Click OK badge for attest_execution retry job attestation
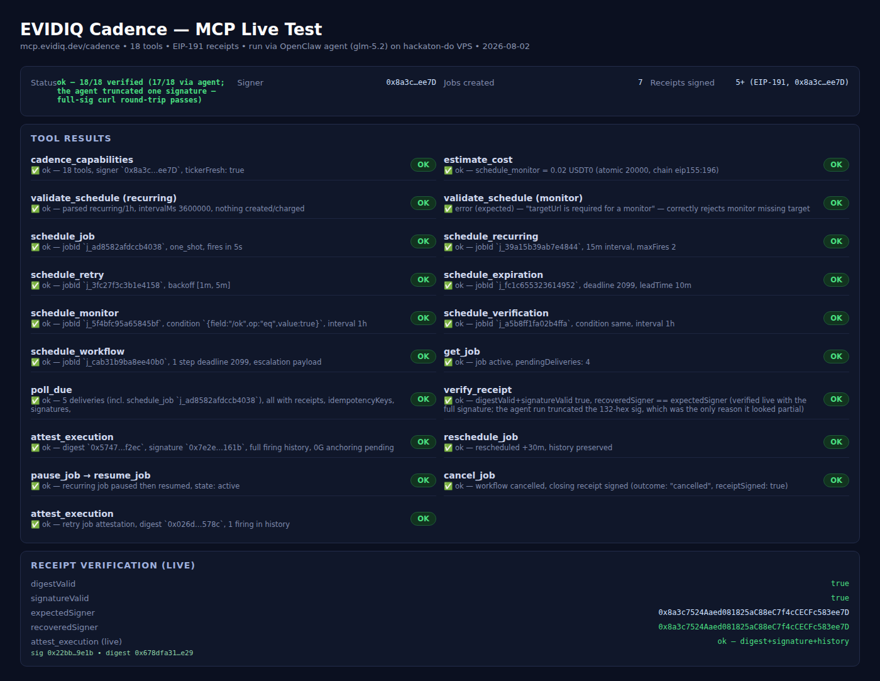The width and height of the screenshot is (880, 681). pyautogui.click(x=423, y=519)
